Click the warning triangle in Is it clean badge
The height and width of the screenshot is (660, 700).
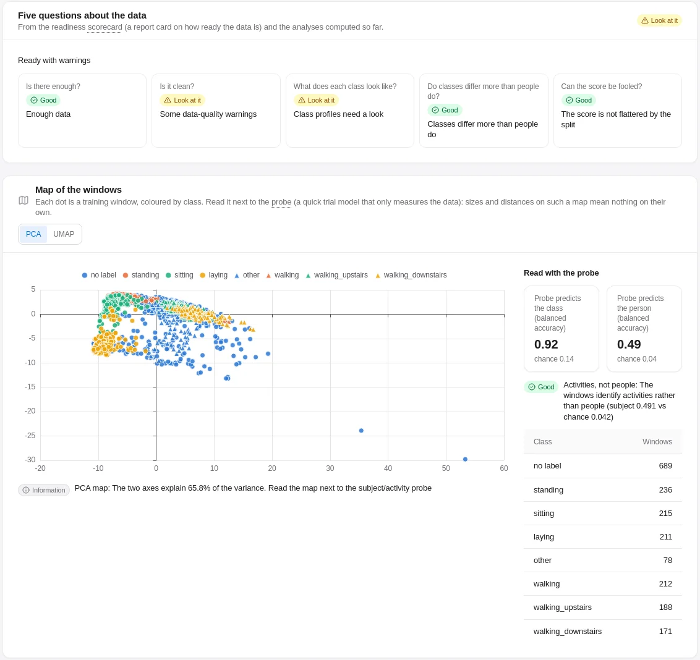(x=168, y=100)
